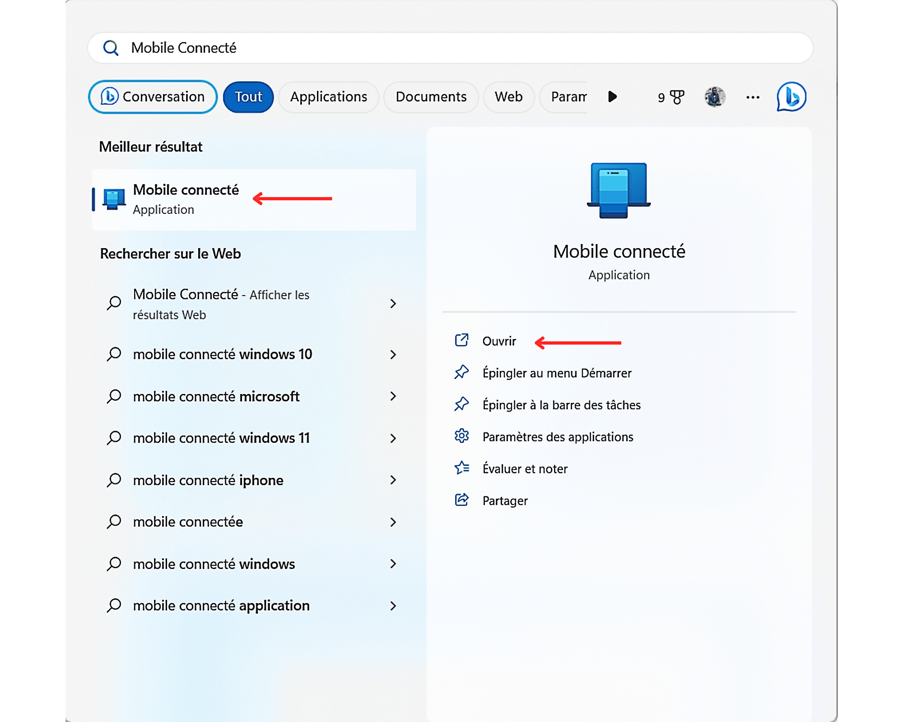Expand chevron for mobile connecté windows 10
Viewport: 903px width, 722px height.
click(x=393, y=355)
